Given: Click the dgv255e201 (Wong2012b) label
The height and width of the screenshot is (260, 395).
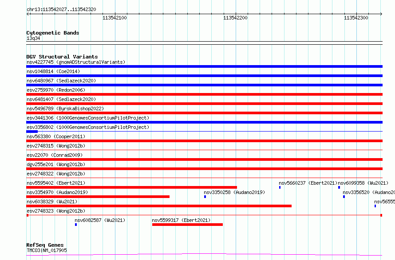Looking at the screenshot, I should point(56,164).
